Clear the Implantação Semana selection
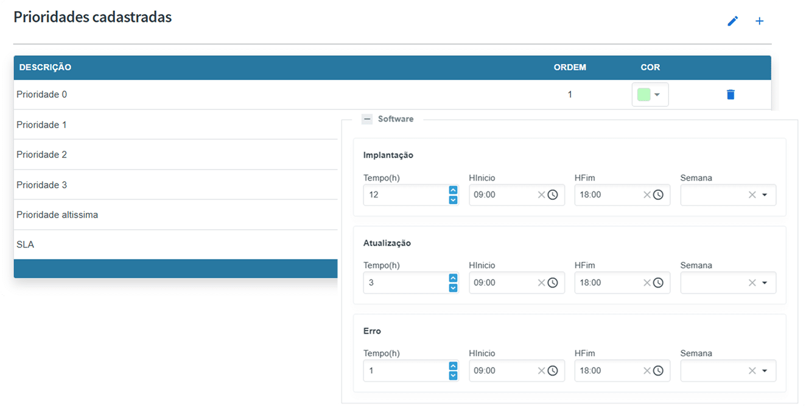The width and height of the screenshot is (806, 406). click(x=752, y=195)
